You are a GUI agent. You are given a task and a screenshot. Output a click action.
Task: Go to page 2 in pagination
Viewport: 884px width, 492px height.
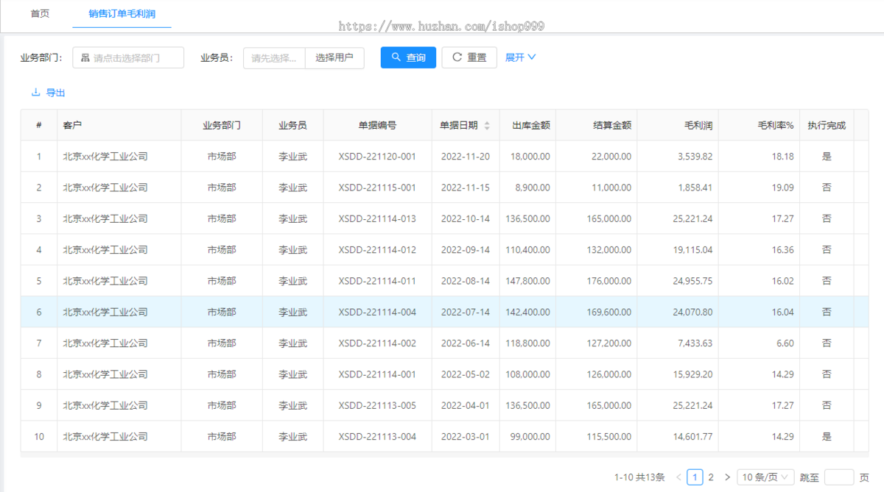point(711,477)
